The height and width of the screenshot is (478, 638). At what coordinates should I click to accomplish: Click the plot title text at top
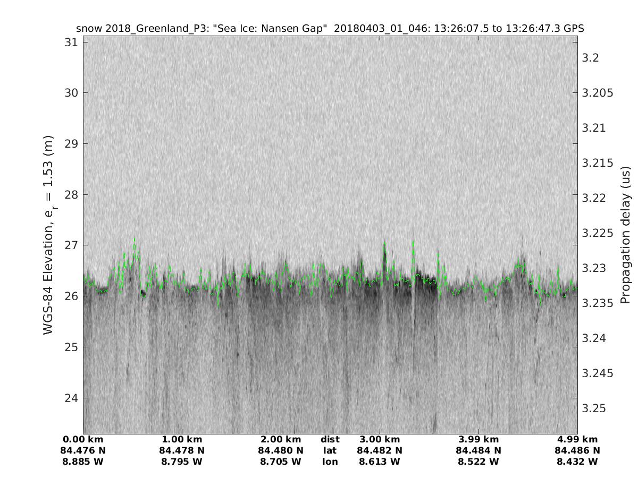pyautogui.click(x=330, y=28)
